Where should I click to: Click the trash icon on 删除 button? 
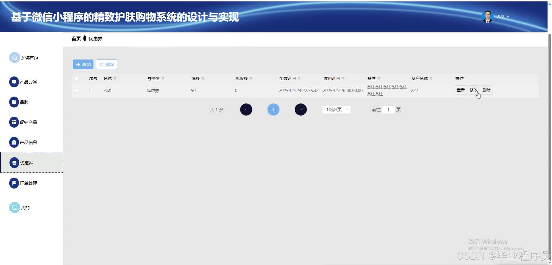pyautogui.click(x=102, y=64)
